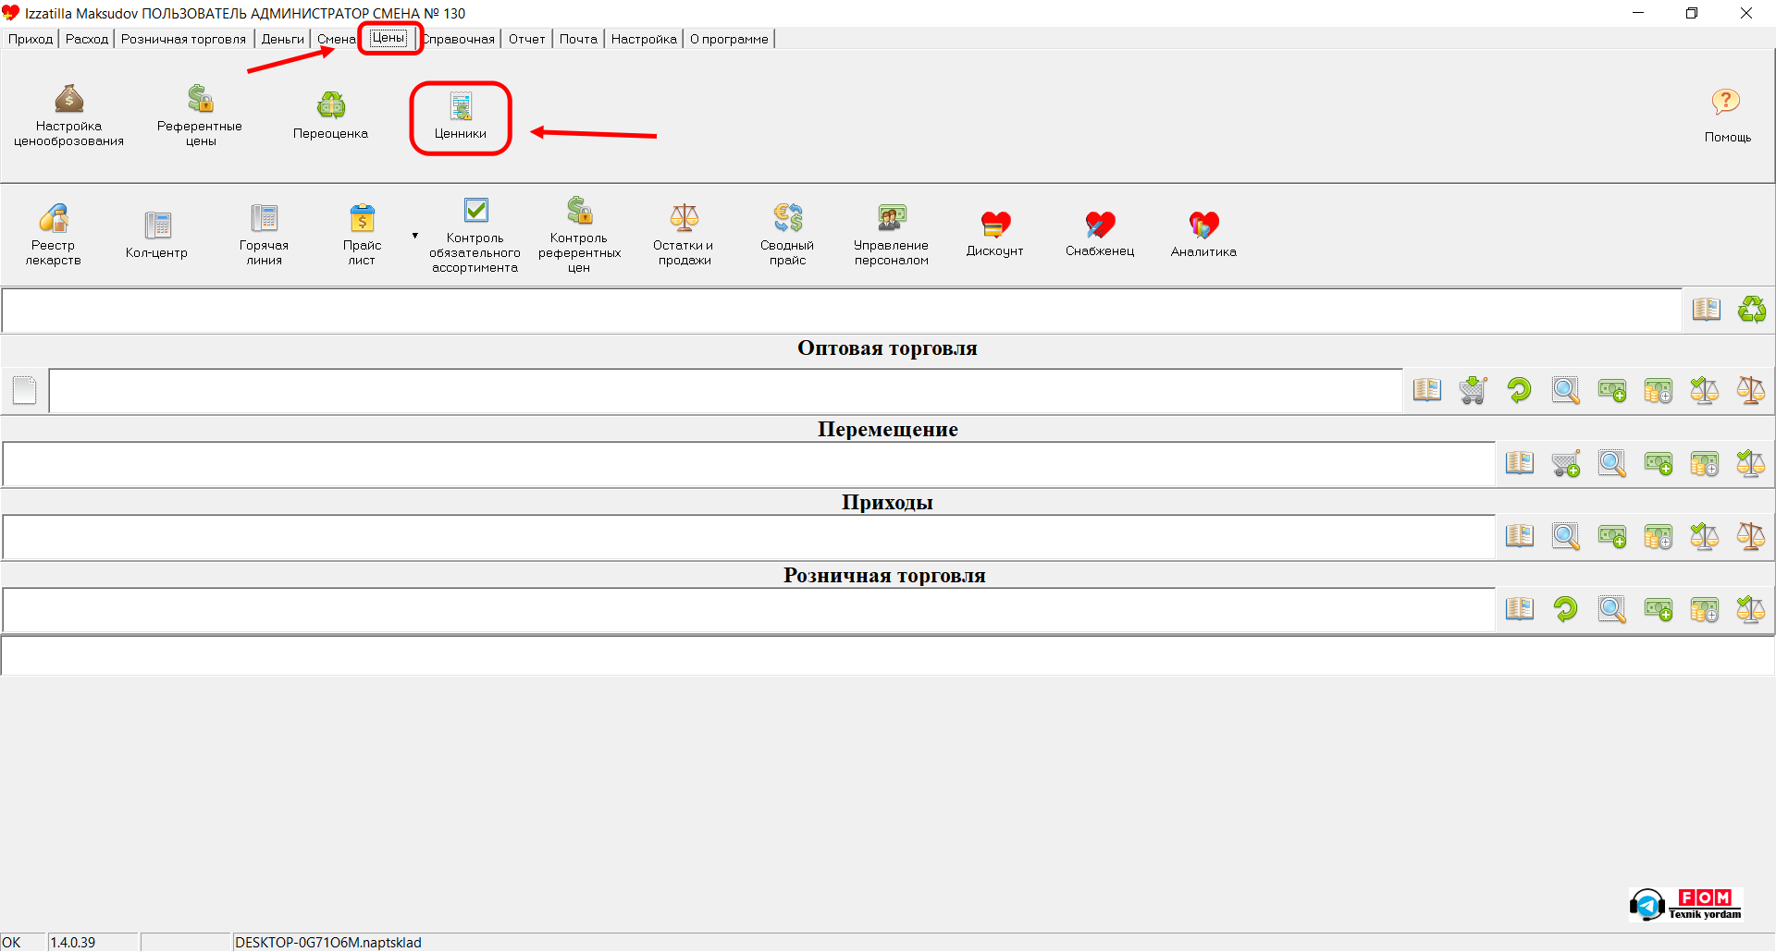
Task: Click the last scales icon in Оптовая торговля row
Action: click(1751, 390)
